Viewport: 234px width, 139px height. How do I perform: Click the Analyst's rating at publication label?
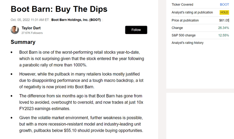point(192,12)
